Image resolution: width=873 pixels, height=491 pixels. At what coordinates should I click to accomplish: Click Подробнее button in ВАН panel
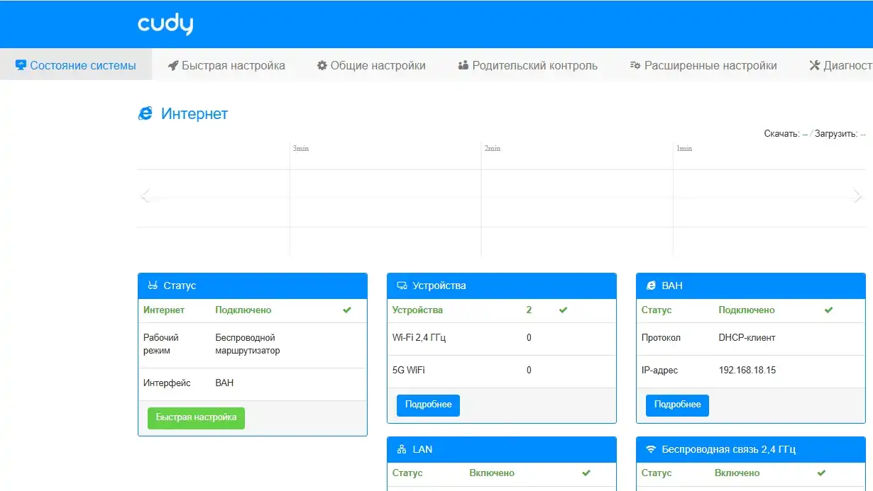(x=677, y=405)
